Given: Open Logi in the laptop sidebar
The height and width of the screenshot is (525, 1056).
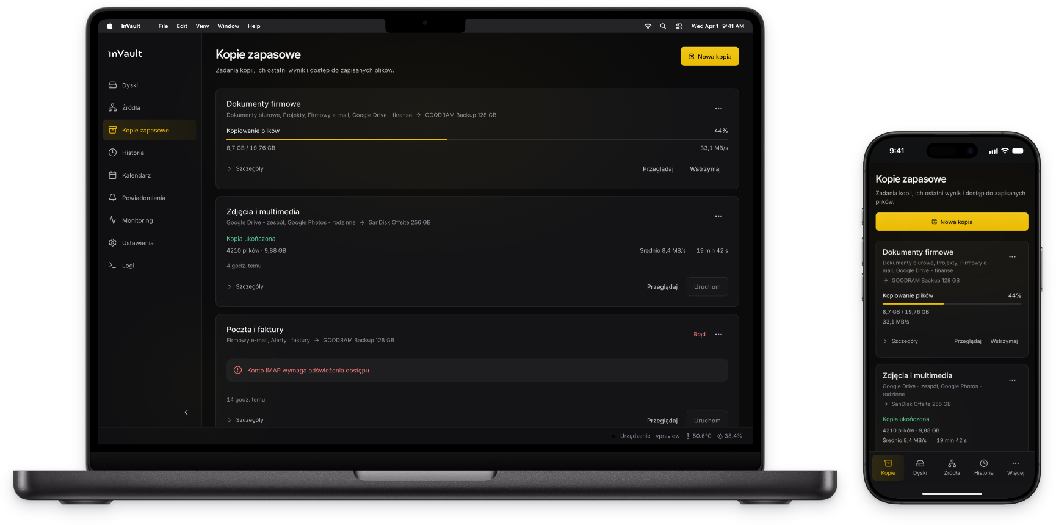Looking at the screenshot, I should pyautogui.click(x=150, y=266).
